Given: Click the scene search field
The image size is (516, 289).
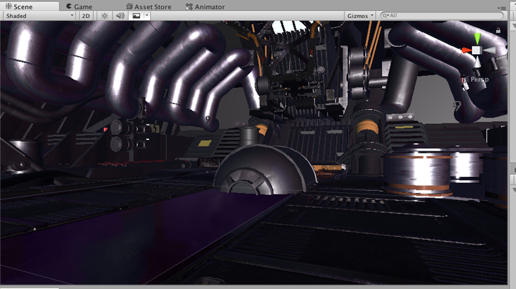Looking at the screenshot, I should (x=445, y=15).
